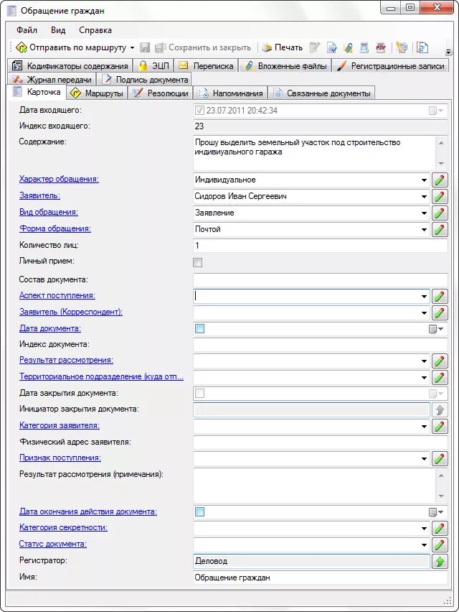Click edit icon next to Характер обращения

pyautogui.click(x=440, y=180)
